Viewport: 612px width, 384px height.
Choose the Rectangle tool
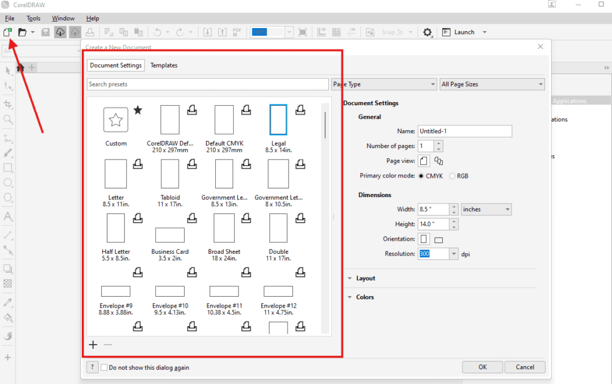point(8,168)
